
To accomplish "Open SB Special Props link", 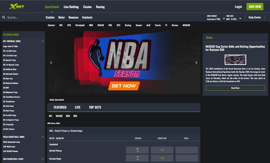I will point(9,60).
